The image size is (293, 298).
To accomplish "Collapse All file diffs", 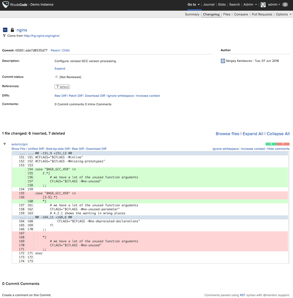I will tap(278, 134).
